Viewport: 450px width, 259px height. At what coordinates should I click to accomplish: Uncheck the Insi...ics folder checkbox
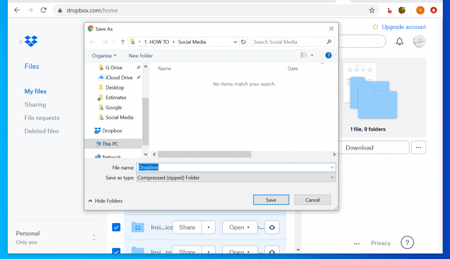click(x=116, y=227)
